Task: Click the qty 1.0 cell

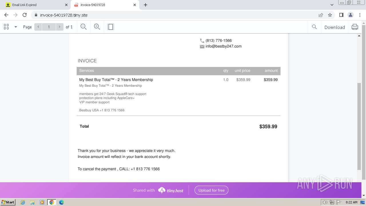Action: tap(226, 80)
